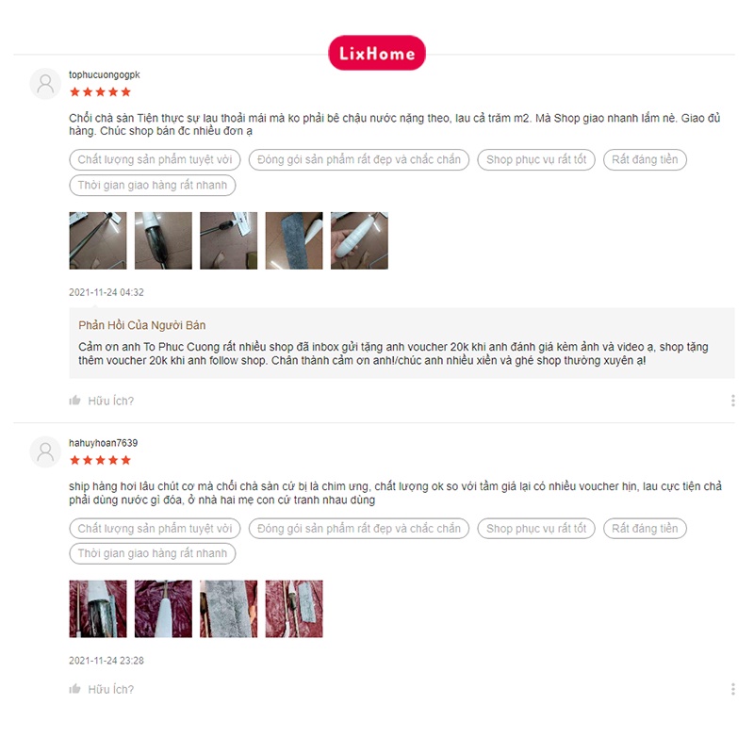
Task: Open second review's last photo thumbnail
Action: coord(294,609)
